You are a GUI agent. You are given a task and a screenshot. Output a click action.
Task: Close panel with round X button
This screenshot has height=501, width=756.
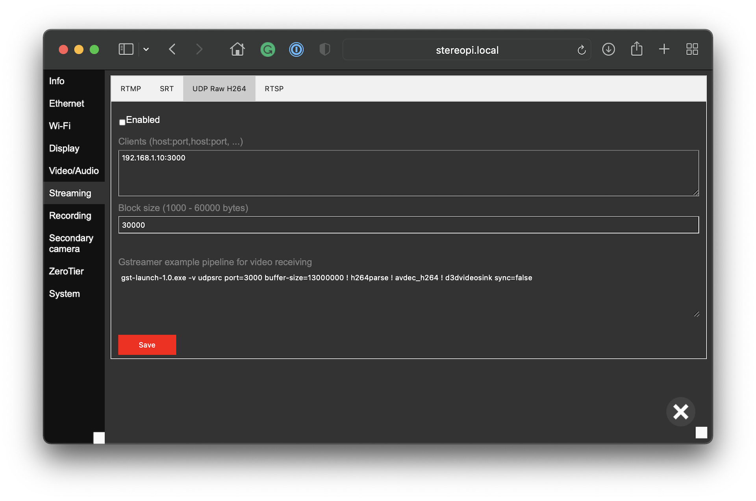coord(680,412)
